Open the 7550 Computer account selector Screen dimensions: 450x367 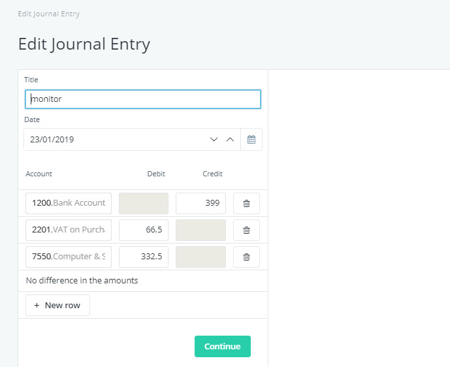pos(69,257)
